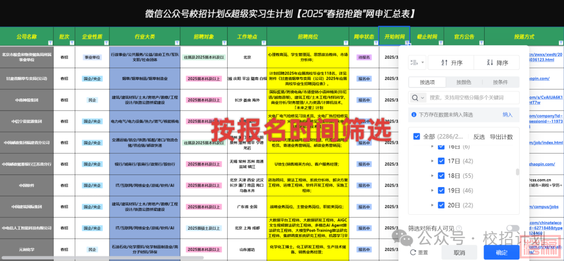Image resolution: width=564 pixels, height=261 pixels.
Task: Open the filter icon in 行业大类 header
Action: coord(177,43)
